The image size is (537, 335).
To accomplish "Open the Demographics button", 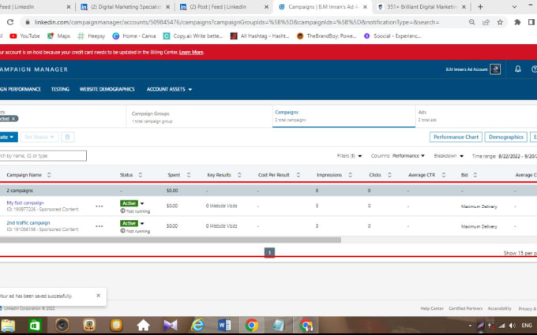I will 506,137.
